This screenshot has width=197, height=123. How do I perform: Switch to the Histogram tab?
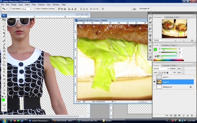point(169,17)
